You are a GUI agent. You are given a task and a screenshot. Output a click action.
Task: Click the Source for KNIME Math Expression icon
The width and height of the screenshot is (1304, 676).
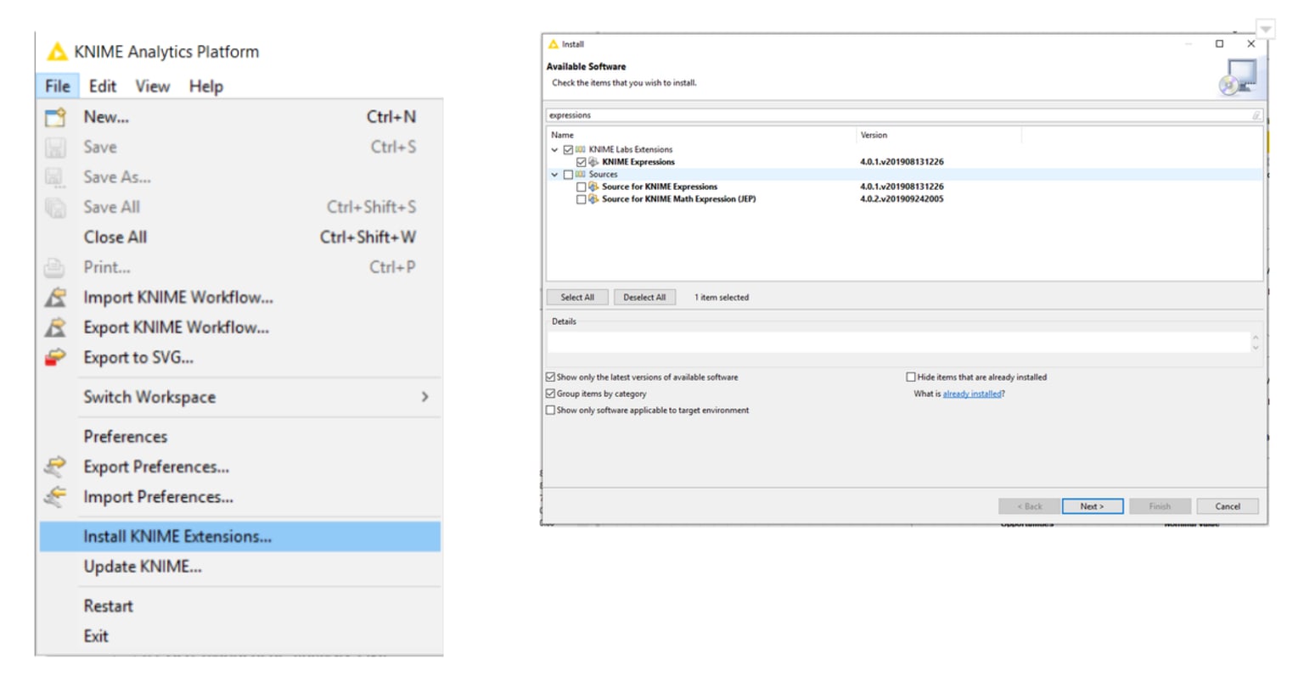(x=593, y=199)
